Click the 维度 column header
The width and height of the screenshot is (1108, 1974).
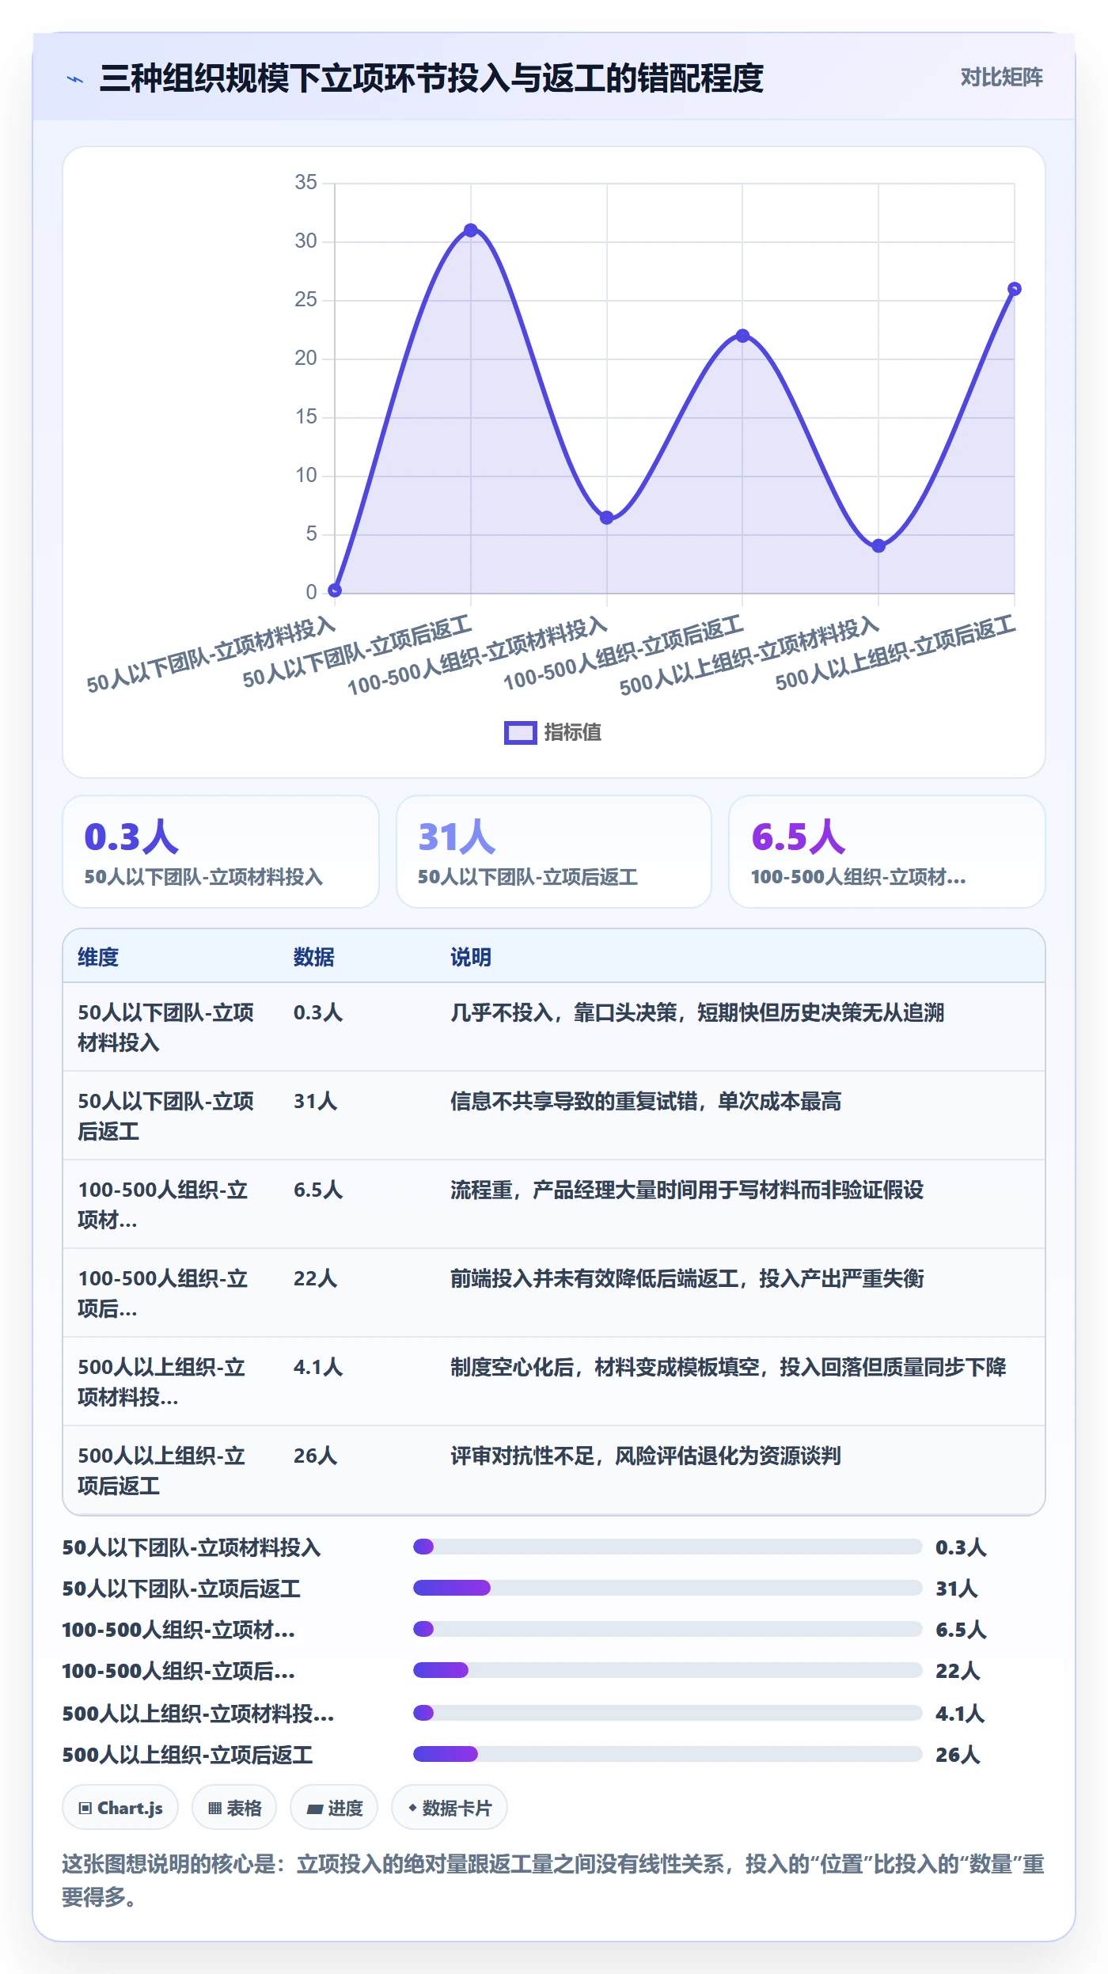click(98, 957)
